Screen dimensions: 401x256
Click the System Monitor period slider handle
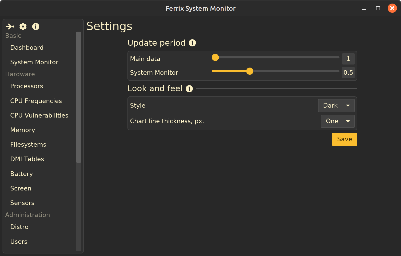coord(250,71)
